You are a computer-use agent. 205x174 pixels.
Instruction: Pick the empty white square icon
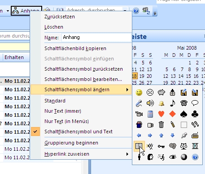click(184, 125)
